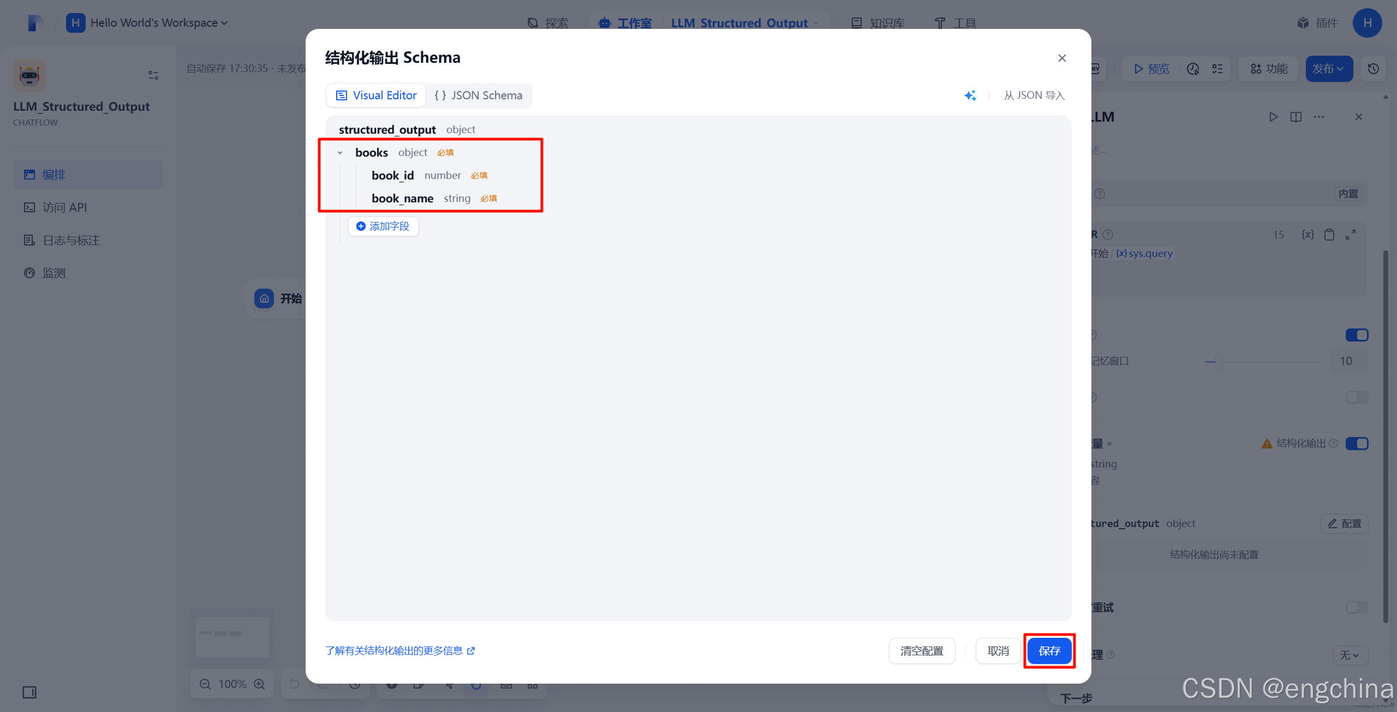Click the 记忆窗口 window size slider
This screenshot has height=712, width=1397.
click(1218, 361)
